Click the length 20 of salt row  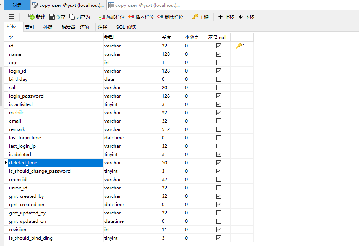click(172, 87)
